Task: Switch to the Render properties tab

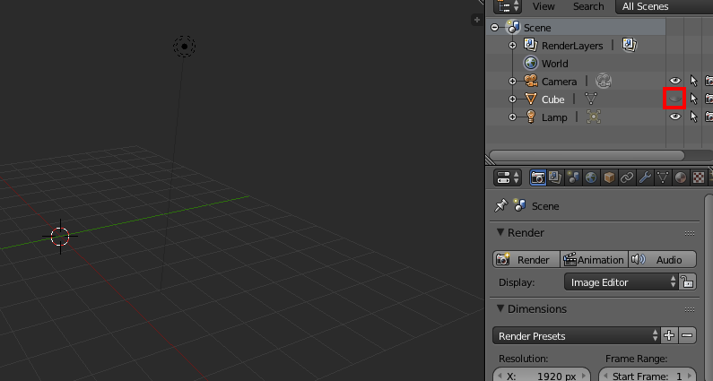Action: coord(538,178)
